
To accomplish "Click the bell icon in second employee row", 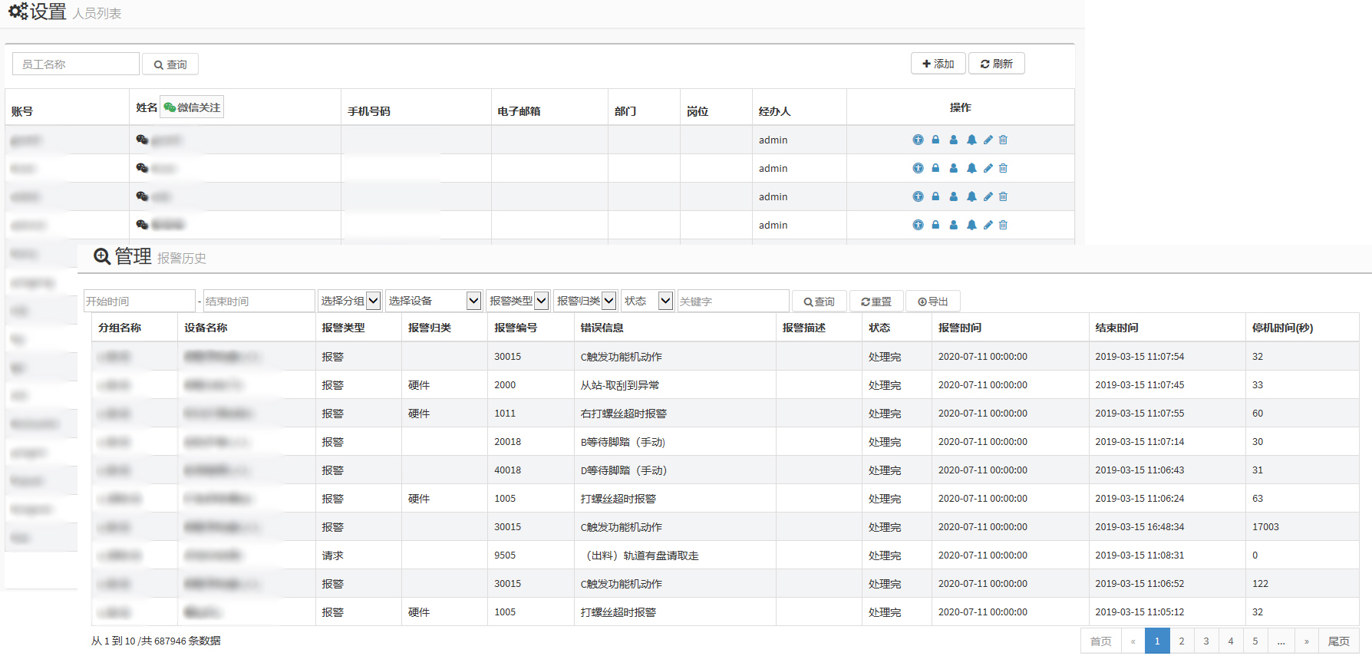I will pyautogui.click(x=971, y=168).
